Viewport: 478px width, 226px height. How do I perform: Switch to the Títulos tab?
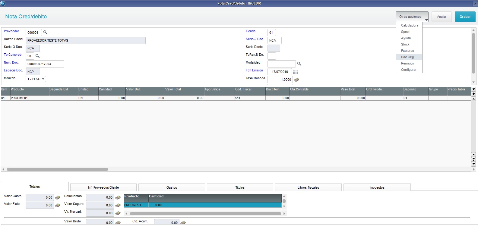(x=240, y=187)
